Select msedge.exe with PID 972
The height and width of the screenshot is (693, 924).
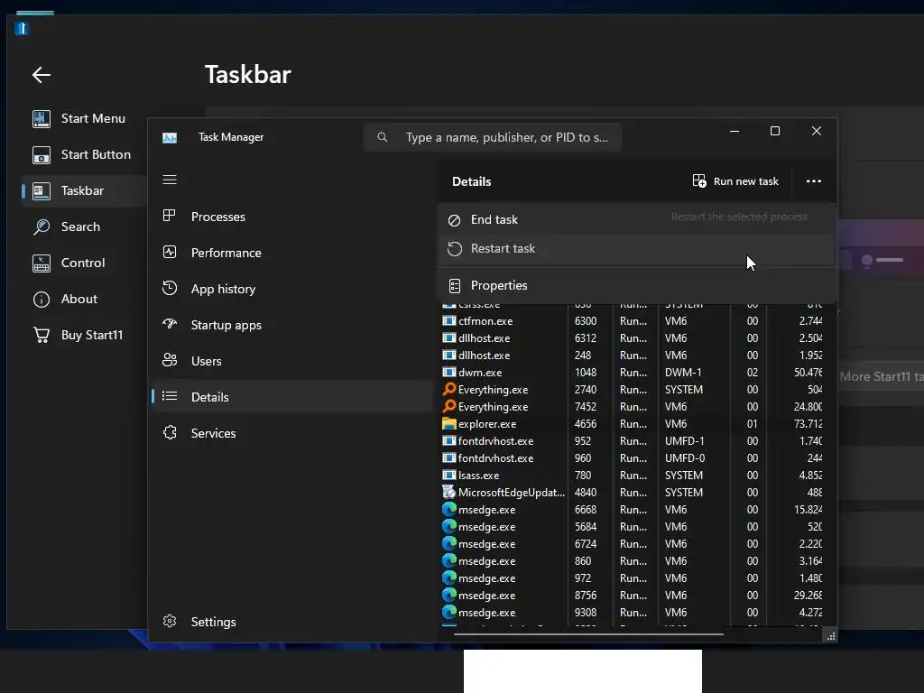(632, 578)
